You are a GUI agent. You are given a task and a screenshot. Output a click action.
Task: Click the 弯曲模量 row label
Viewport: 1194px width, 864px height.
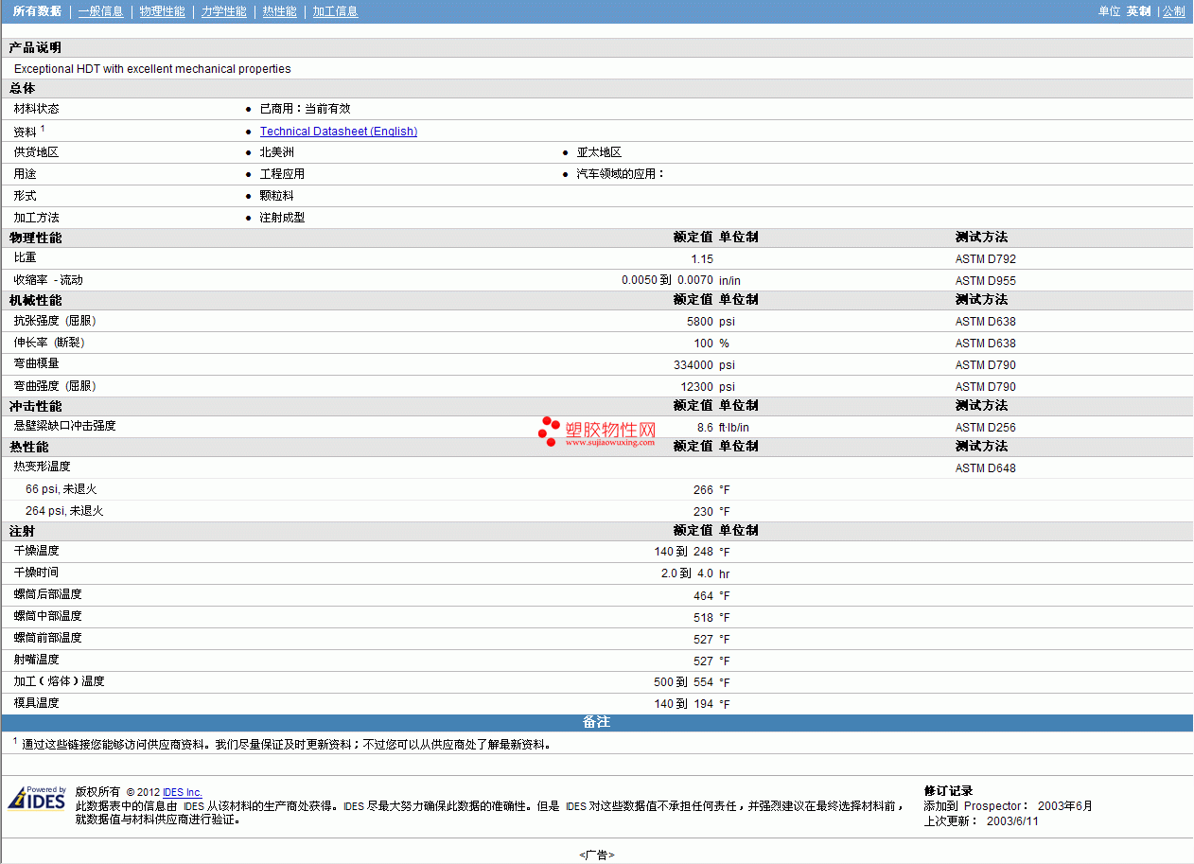coord(36,363)
